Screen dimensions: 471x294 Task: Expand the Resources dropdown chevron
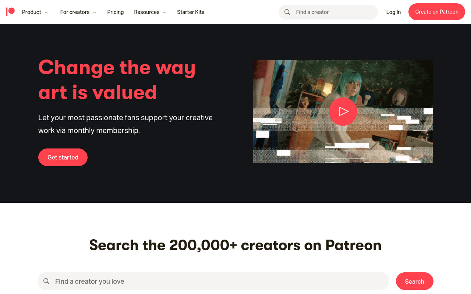pos(164,12)
